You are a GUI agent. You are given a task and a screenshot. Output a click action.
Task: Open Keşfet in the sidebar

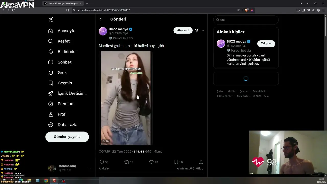(x=59, y=41)
